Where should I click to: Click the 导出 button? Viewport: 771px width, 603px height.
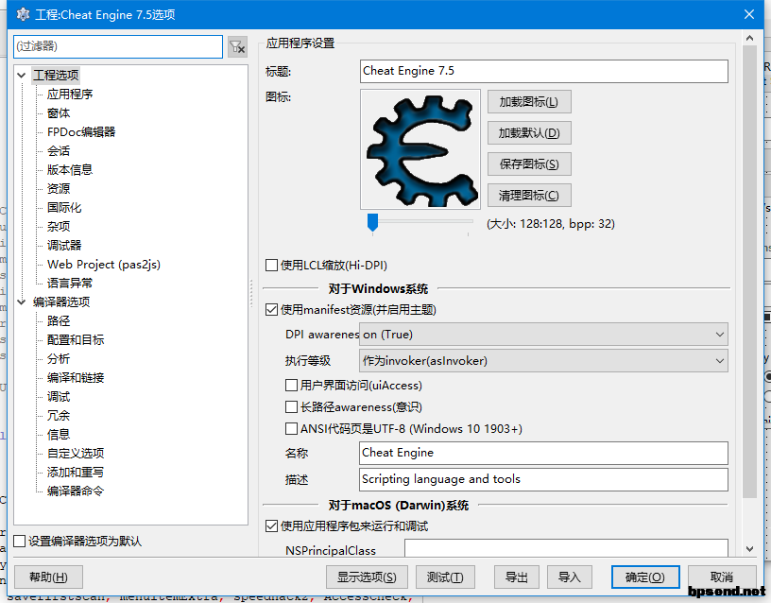517,577
